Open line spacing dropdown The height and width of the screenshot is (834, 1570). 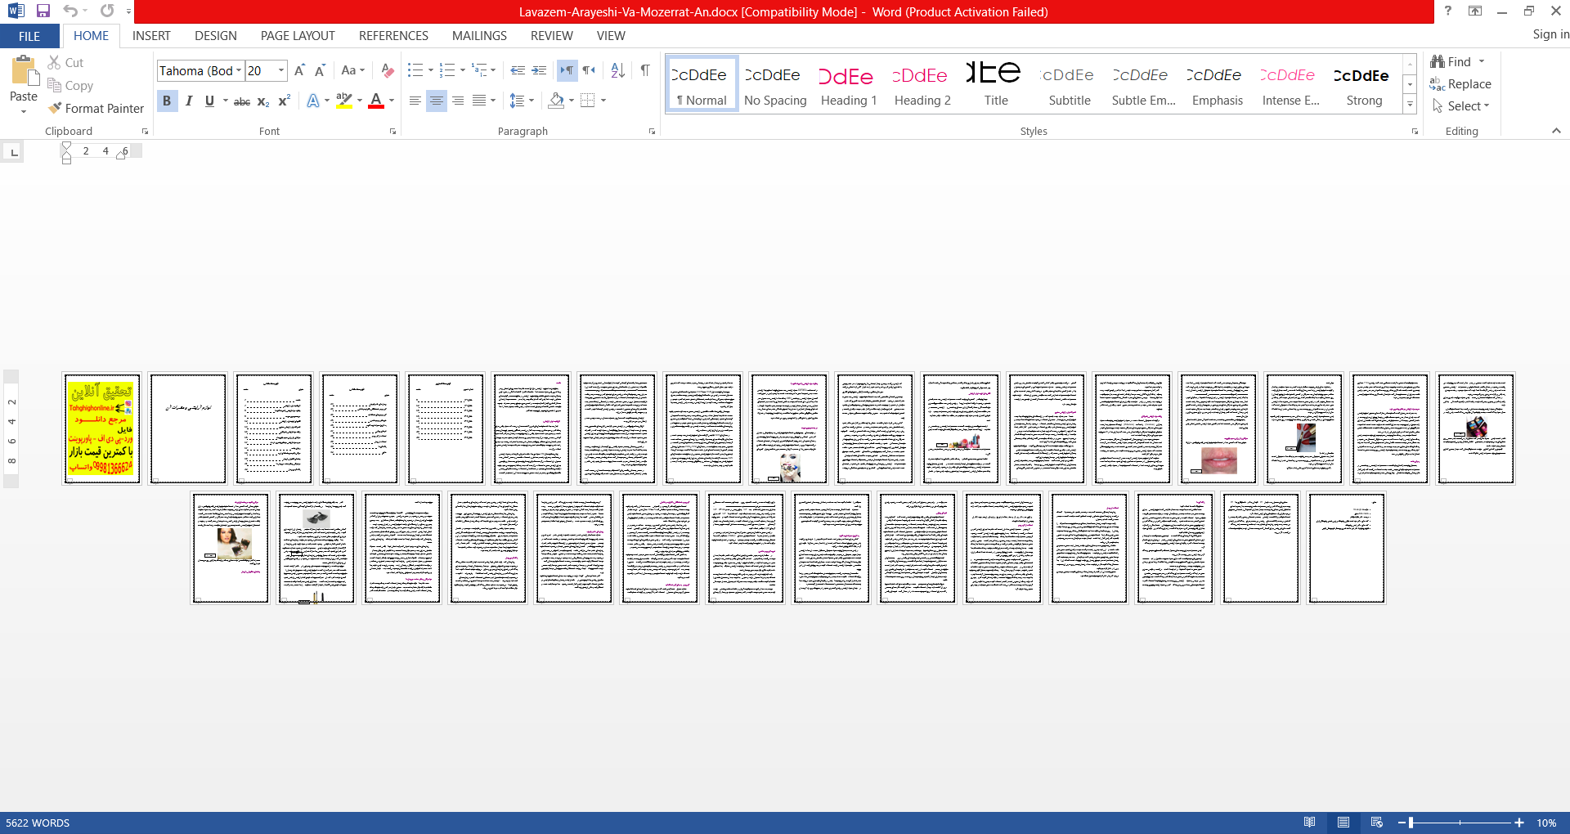pyautogui.click(x=532, y=101)
